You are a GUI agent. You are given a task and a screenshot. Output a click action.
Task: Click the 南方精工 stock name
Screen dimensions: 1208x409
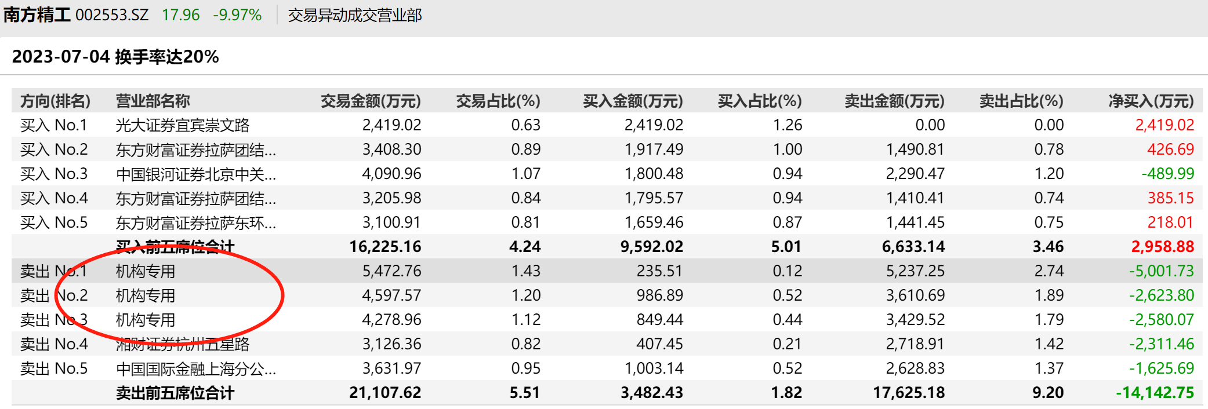tap(37, 14)
